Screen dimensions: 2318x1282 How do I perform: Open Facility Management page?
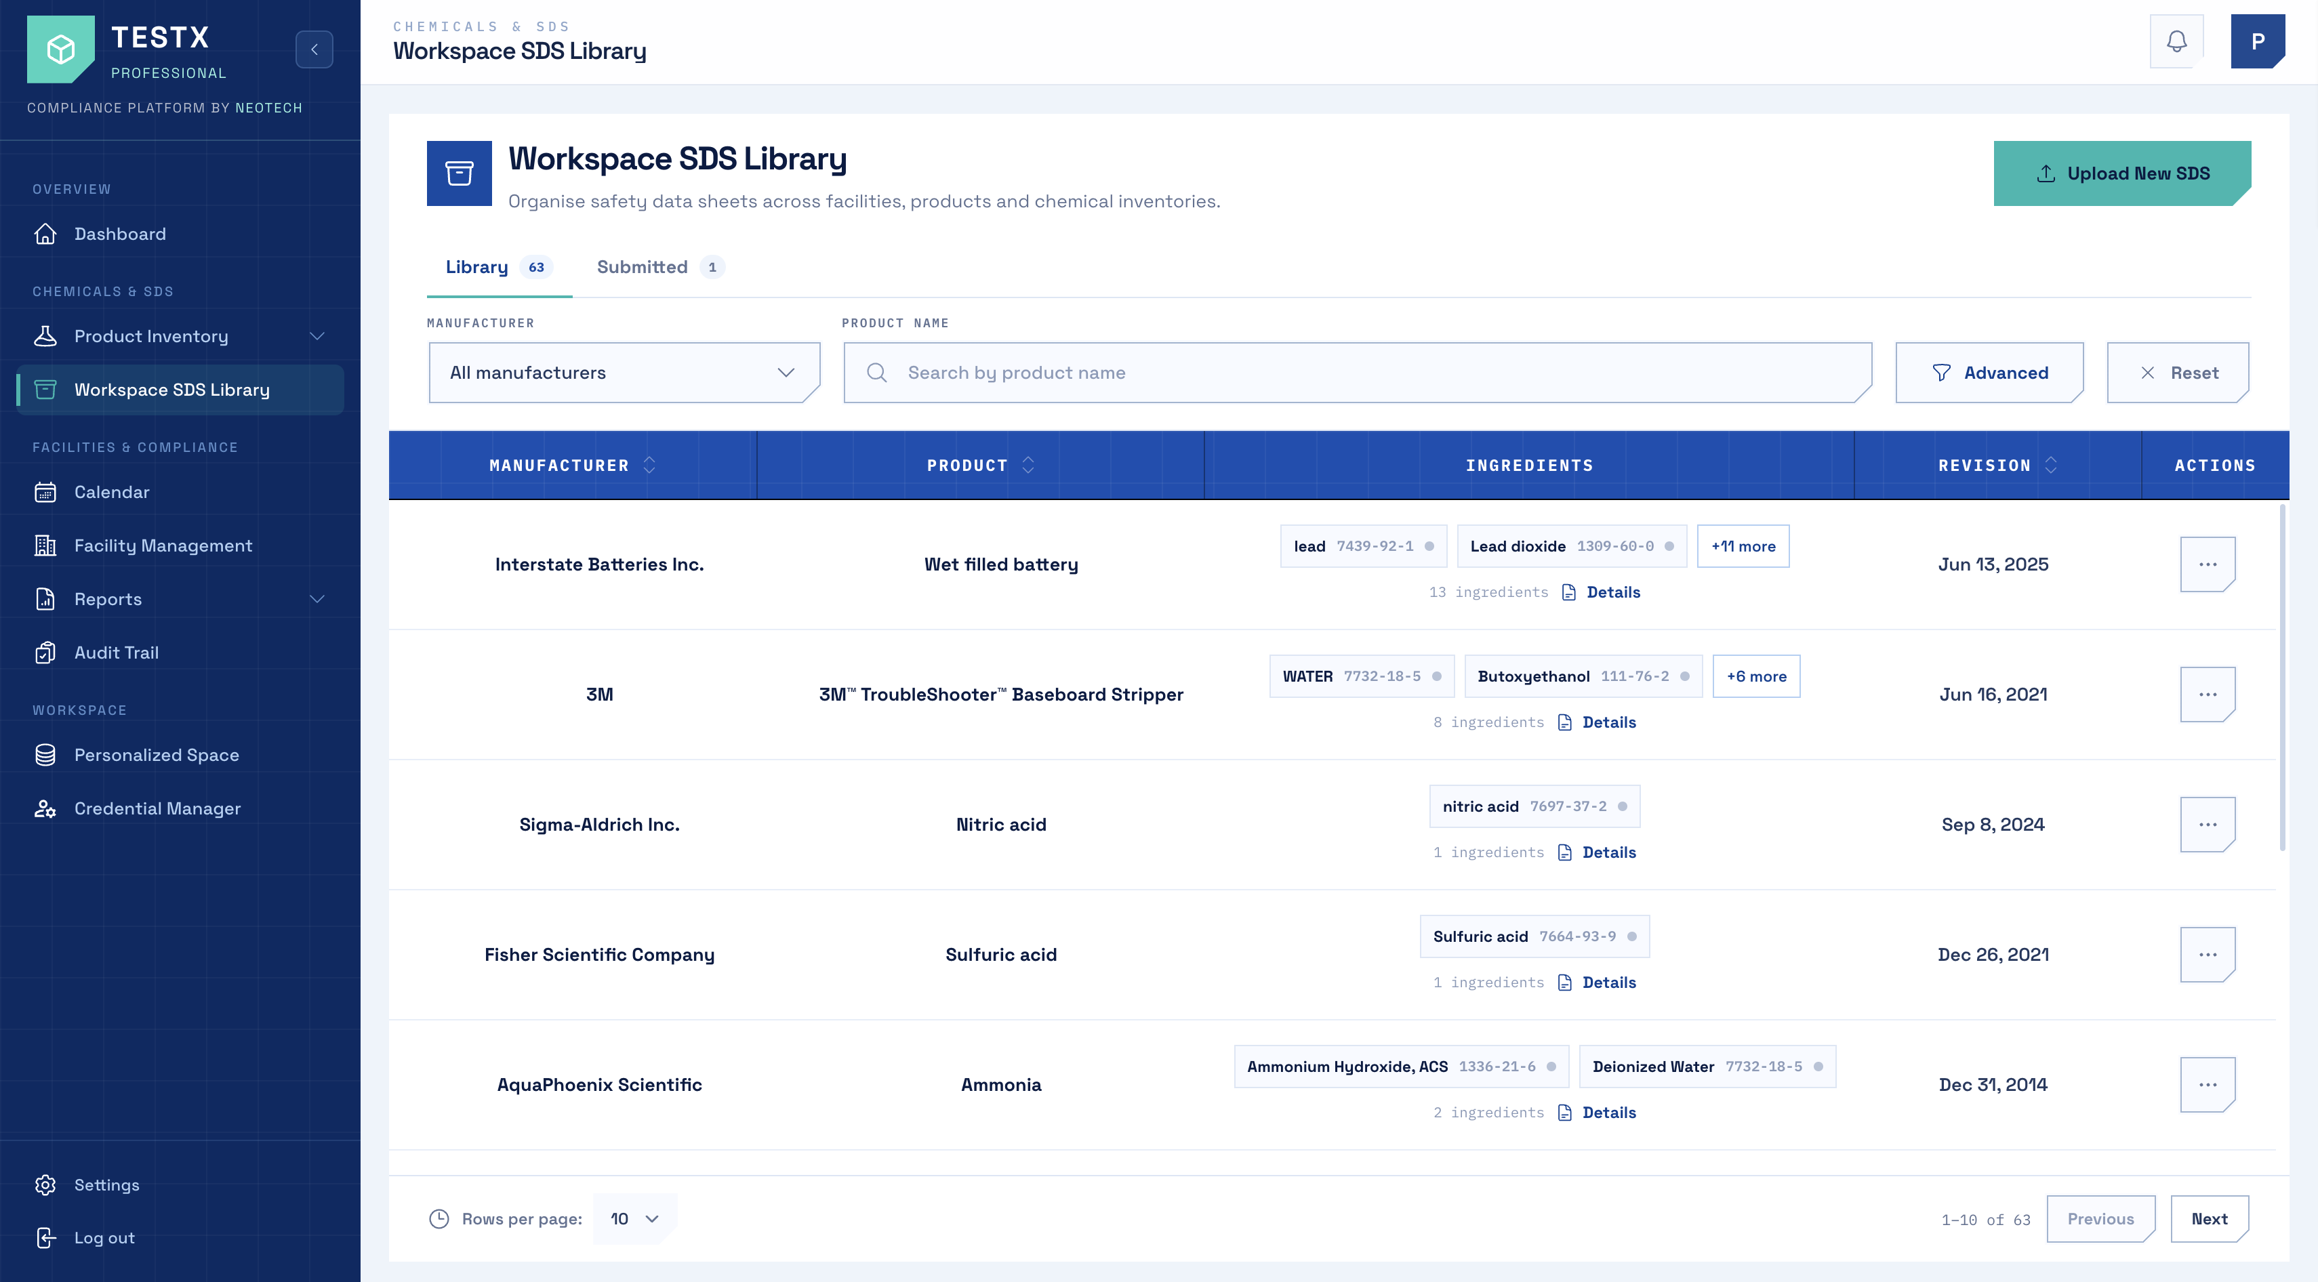tap(180, 546)
